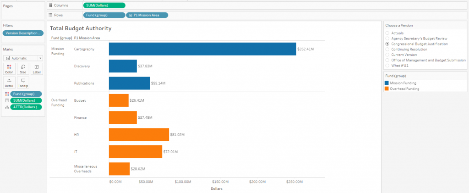Click the Publications row label
This screenshot has width=469, height=193.
[x=84, y=83]
